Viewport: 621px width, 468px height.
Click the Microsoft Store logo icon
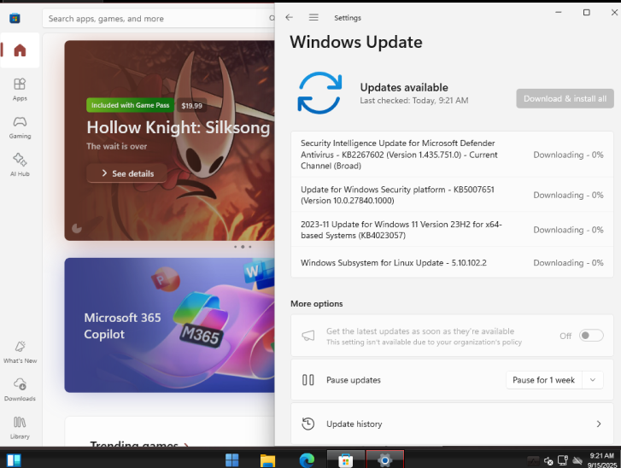(15, 18)
